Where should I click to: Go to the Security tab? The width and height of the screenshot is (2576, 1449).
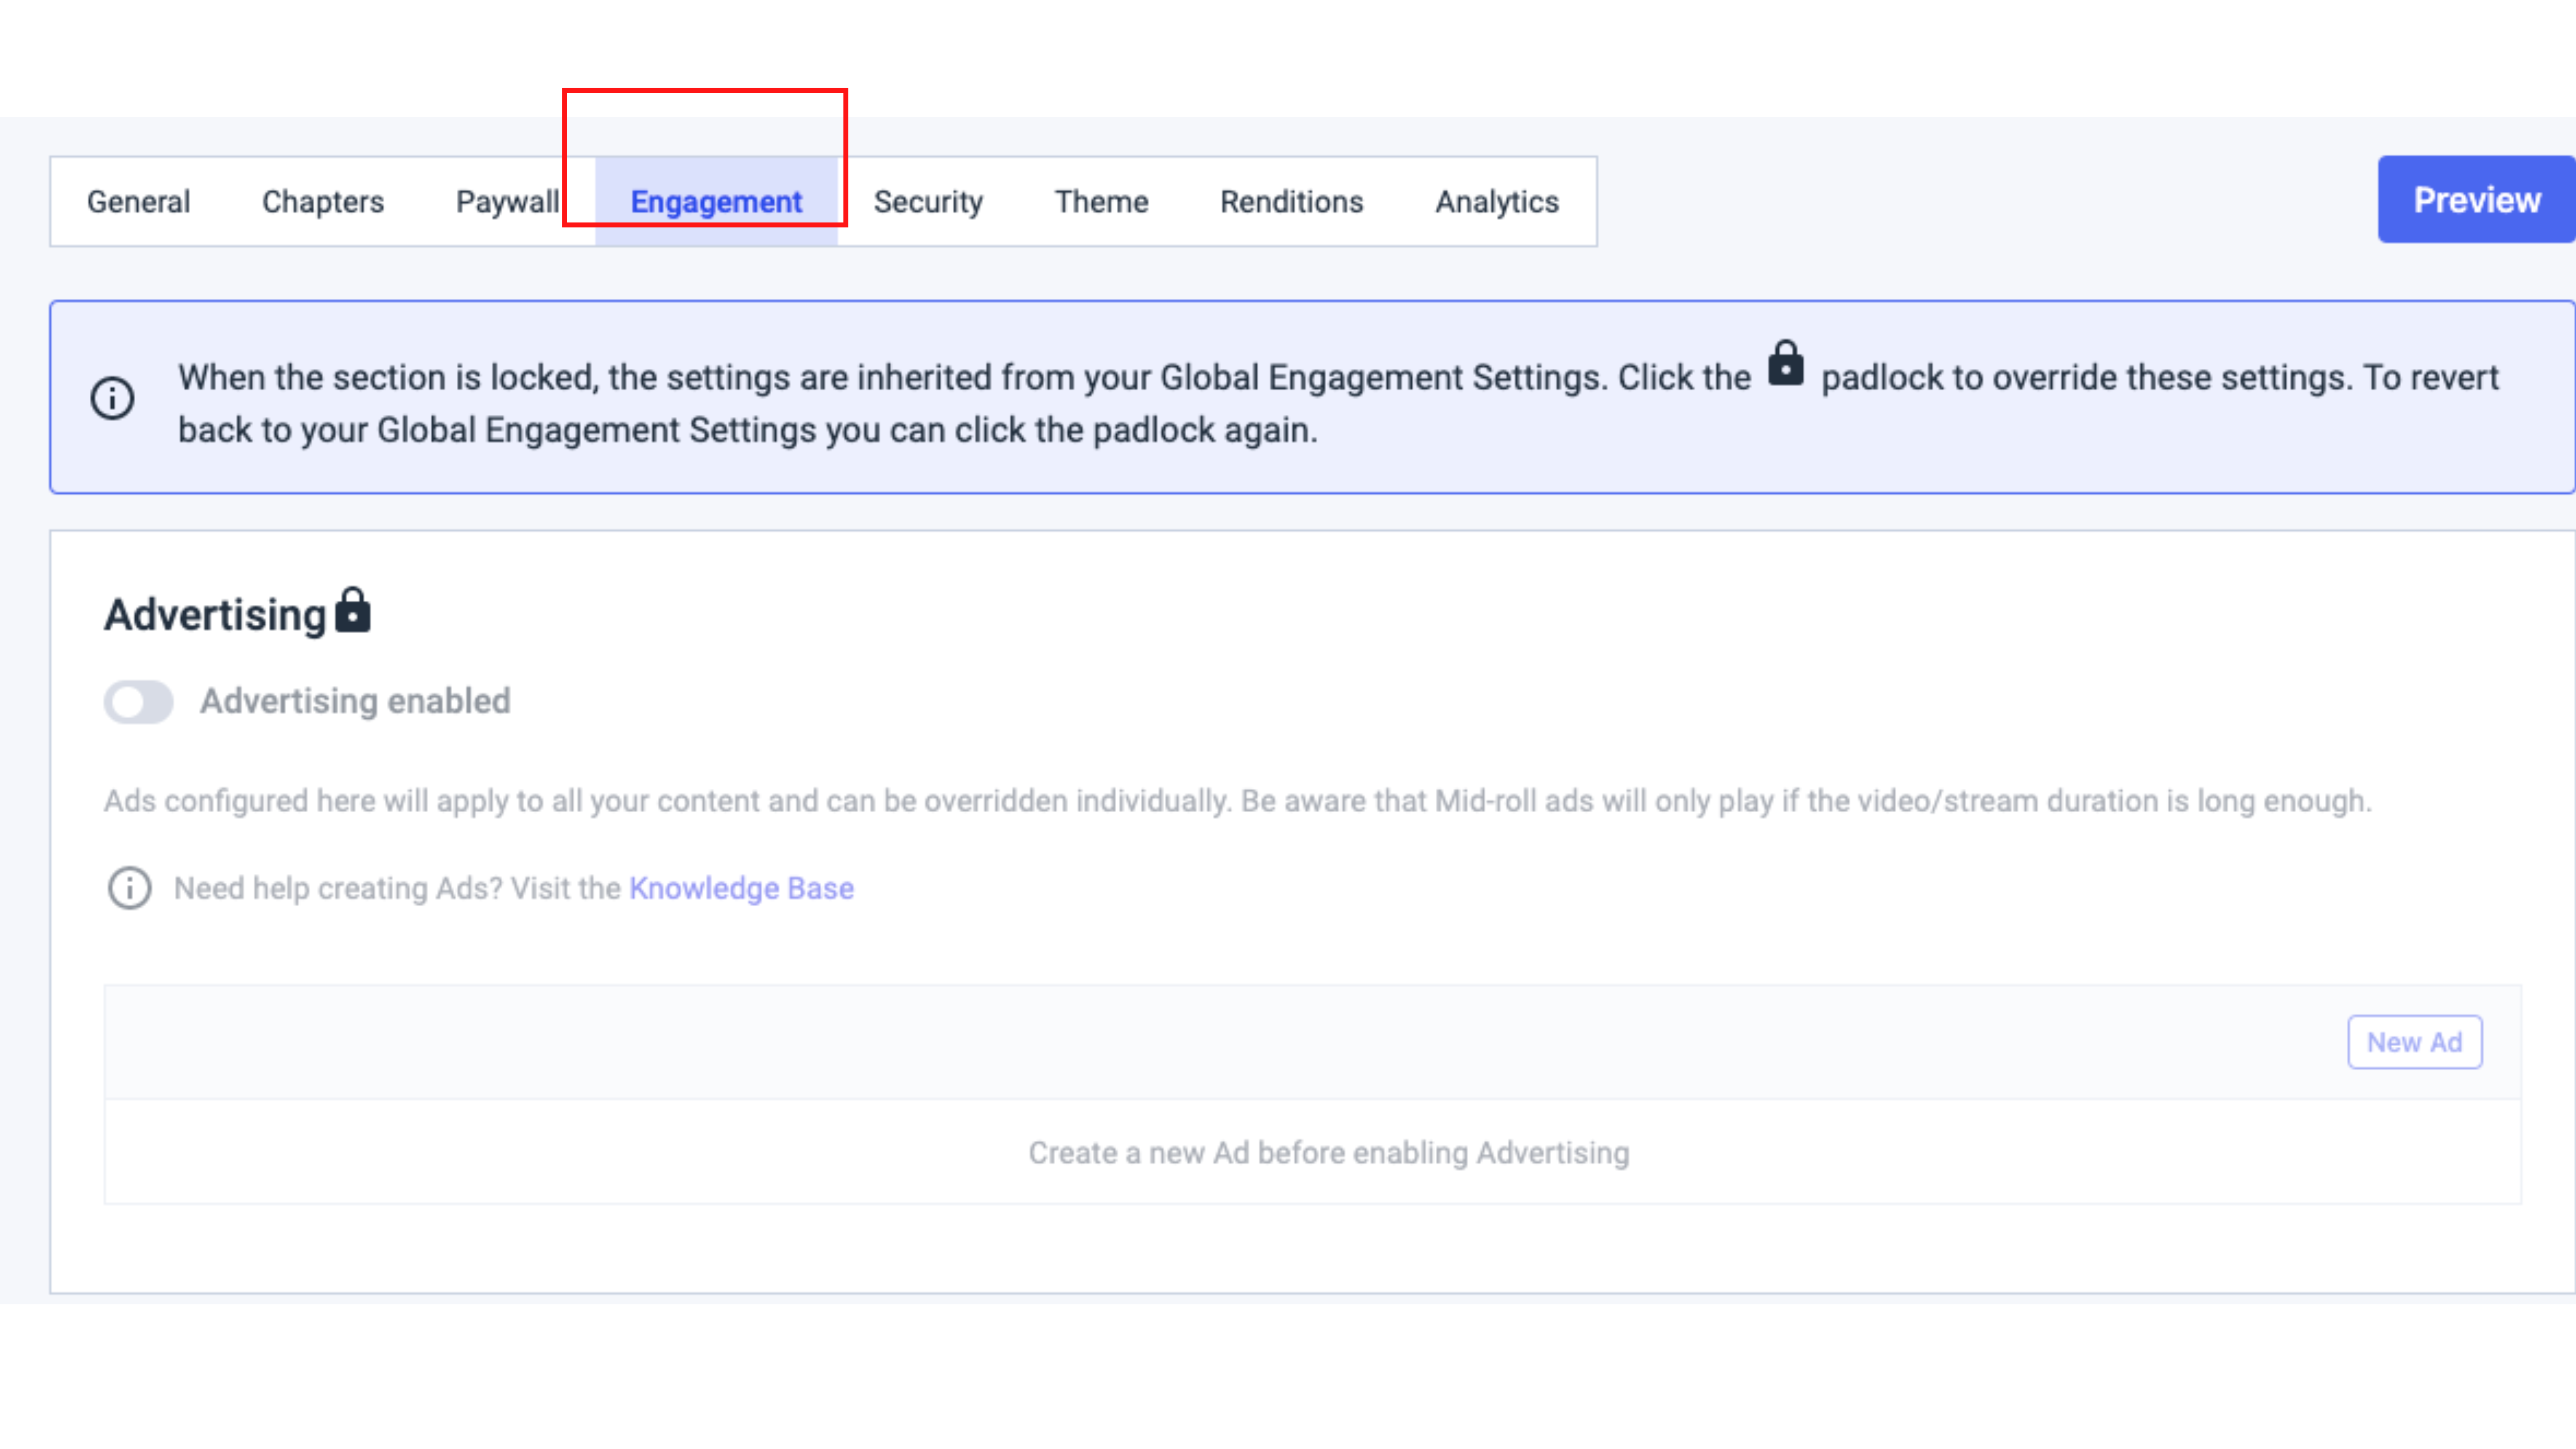(x=928, y=202)
